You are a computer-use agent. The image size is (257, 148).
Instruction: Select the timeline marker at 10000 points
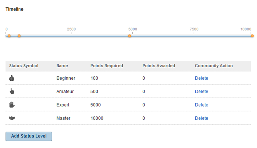tap(252, 36)
